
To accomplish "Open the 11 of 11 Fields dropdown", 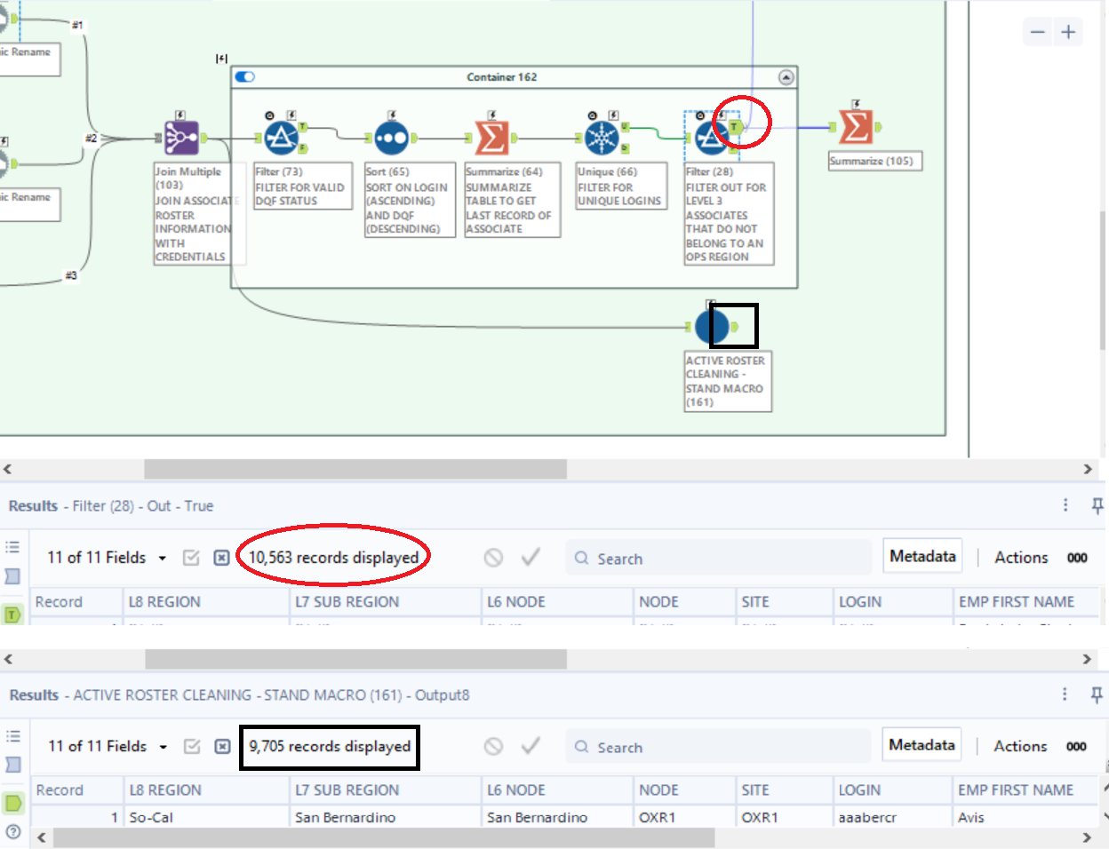I will (105, 557).
